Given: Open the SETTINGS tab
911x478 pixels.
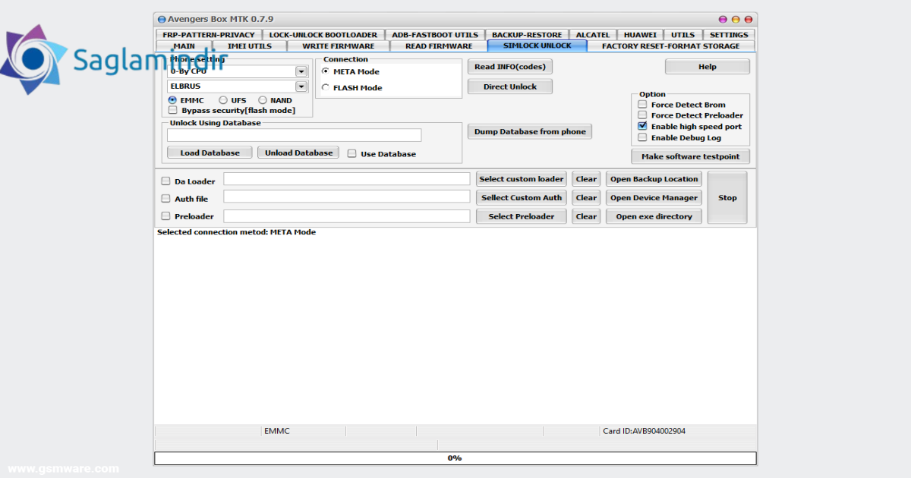Looking at the screenshot, I should coord(729,35).
